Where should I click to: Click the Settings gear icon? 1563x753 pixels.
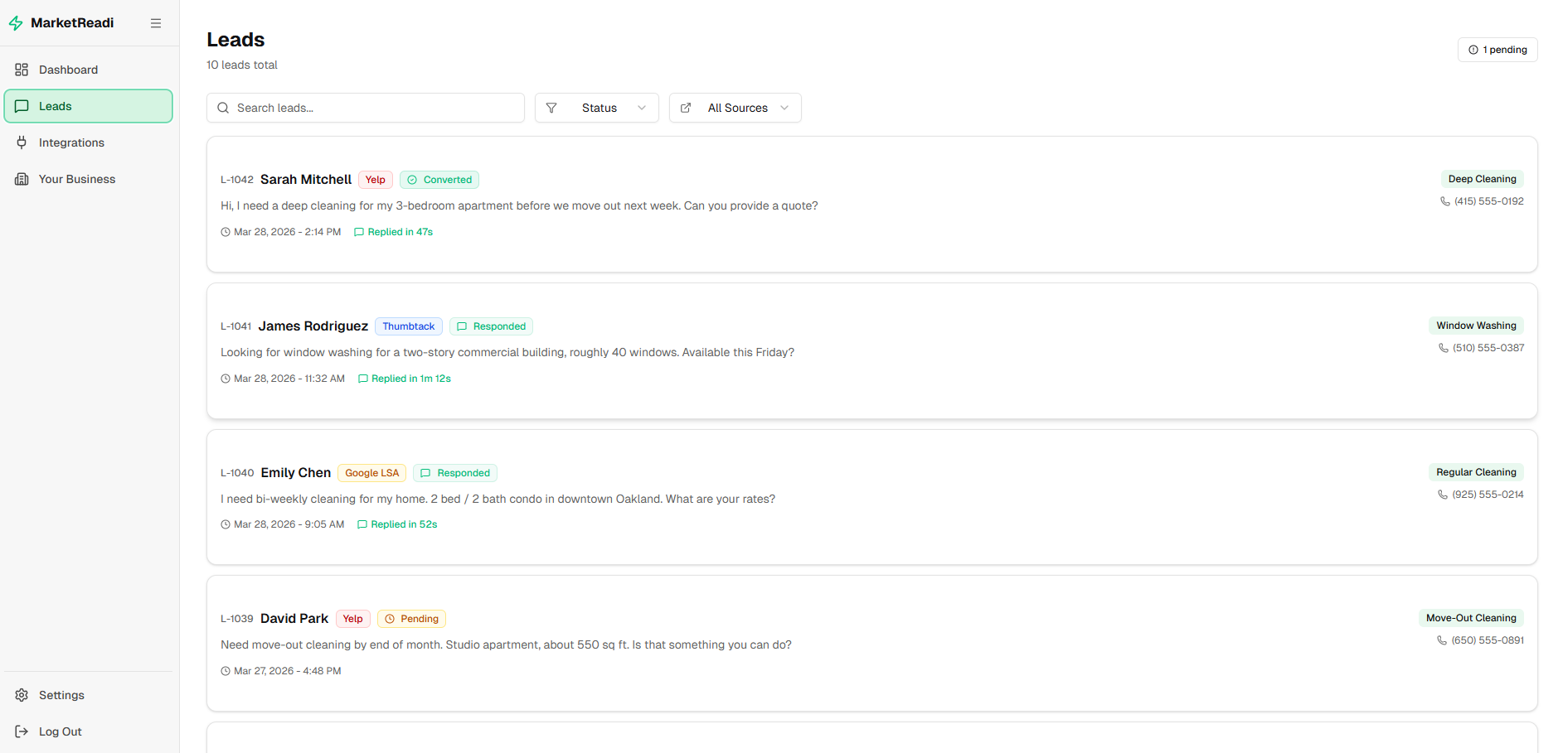pos(22,695)
